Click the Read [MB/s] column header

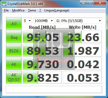[x=42, y=27]
